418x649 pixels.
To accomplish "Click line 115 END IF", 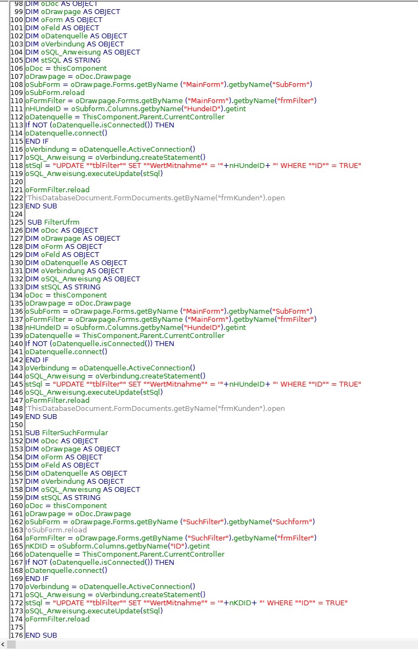I will [37, 141].
